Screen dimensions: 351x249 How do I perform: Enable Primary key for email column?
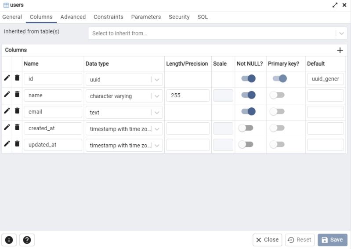[x=277, y=111]
